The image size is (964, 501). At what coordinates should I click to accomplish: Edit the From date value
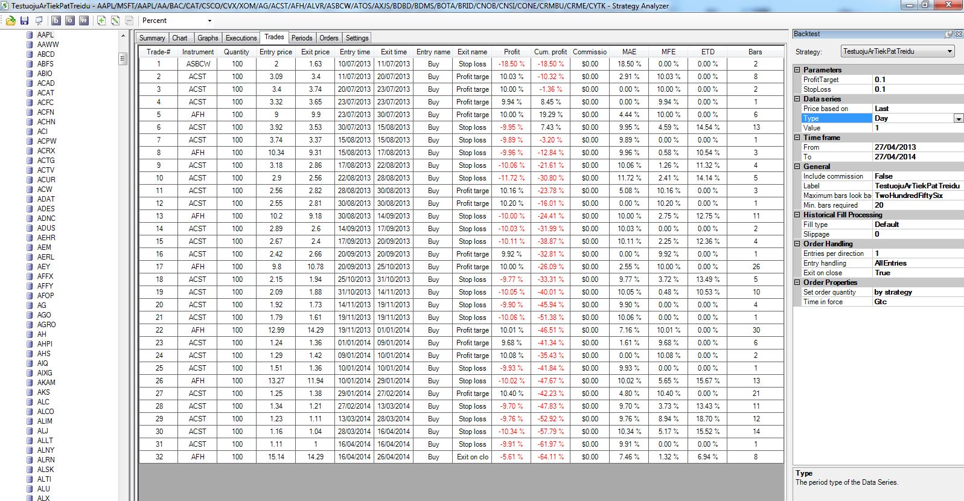coord(918,147)
